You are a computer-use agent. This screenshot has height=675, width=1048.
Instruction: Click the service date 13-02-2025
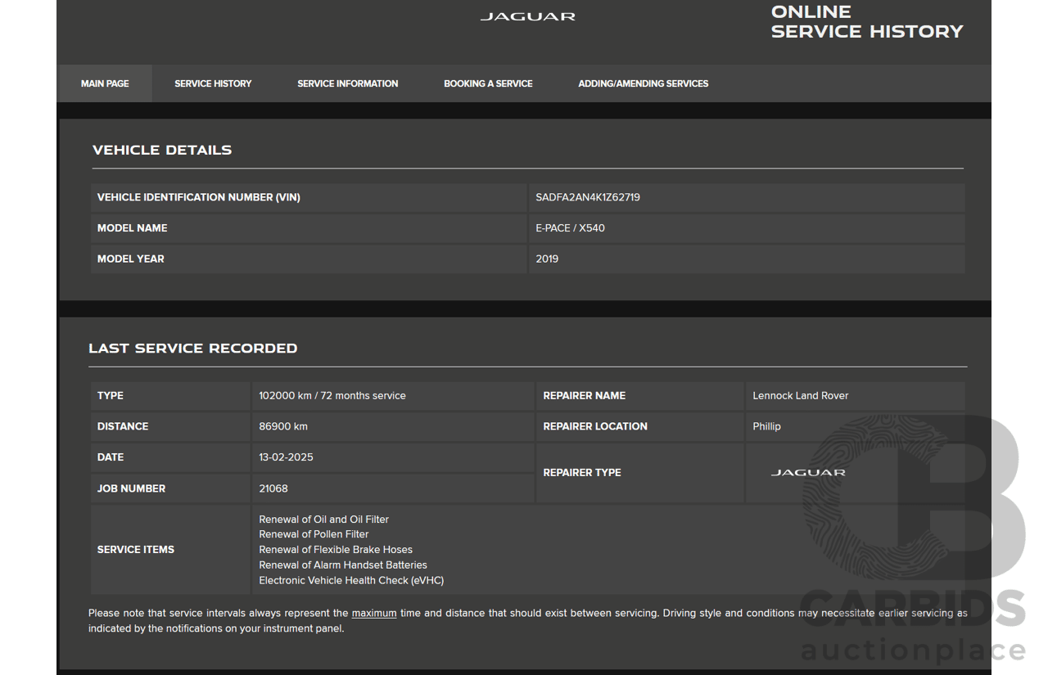(286, 457)
